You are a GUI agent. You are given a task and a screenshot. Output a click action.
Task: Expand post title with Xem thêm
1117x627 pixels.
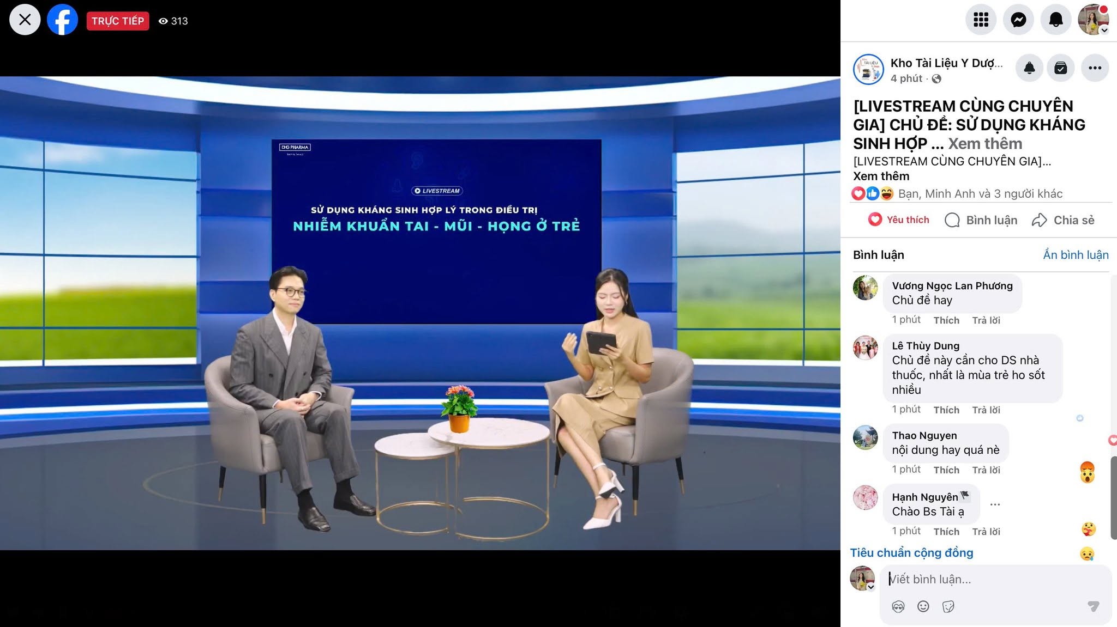click(x=985, y=144)
